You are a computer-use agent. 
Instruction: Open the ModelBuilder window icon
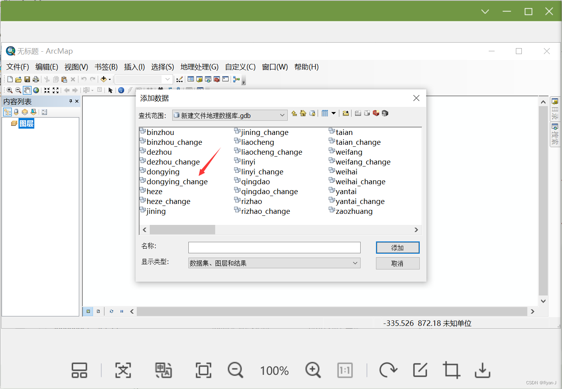[236, 79]
